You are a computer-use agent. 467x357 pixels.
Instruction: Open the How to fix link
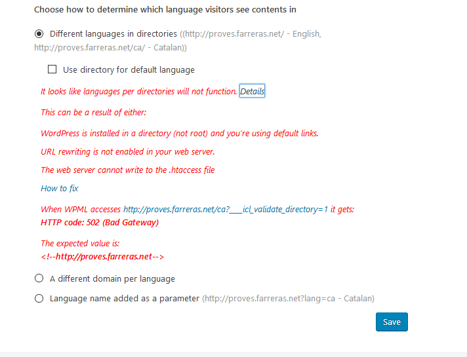[60, 188]
